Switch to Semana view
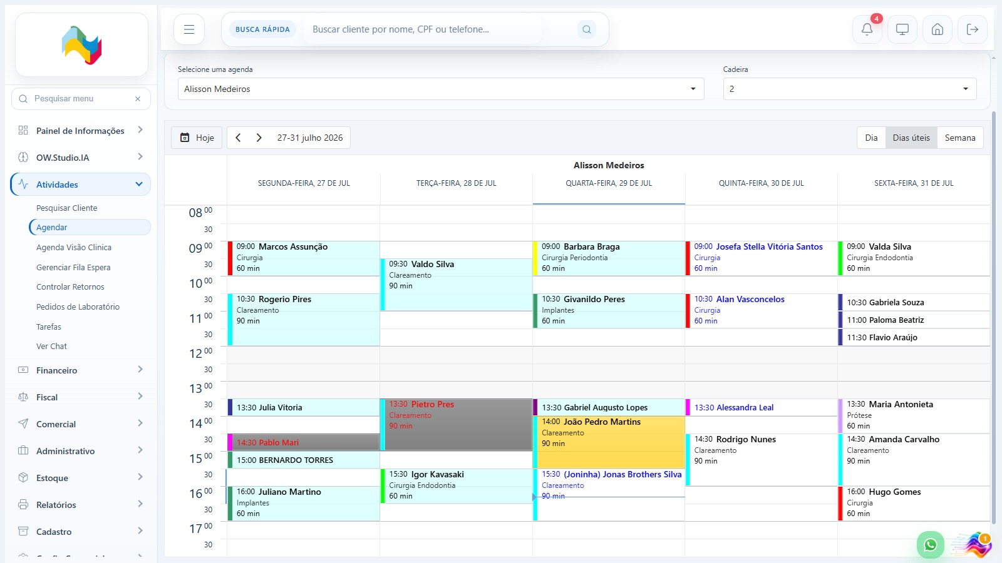Screen dimensions: 1002x563 point(960,138)
